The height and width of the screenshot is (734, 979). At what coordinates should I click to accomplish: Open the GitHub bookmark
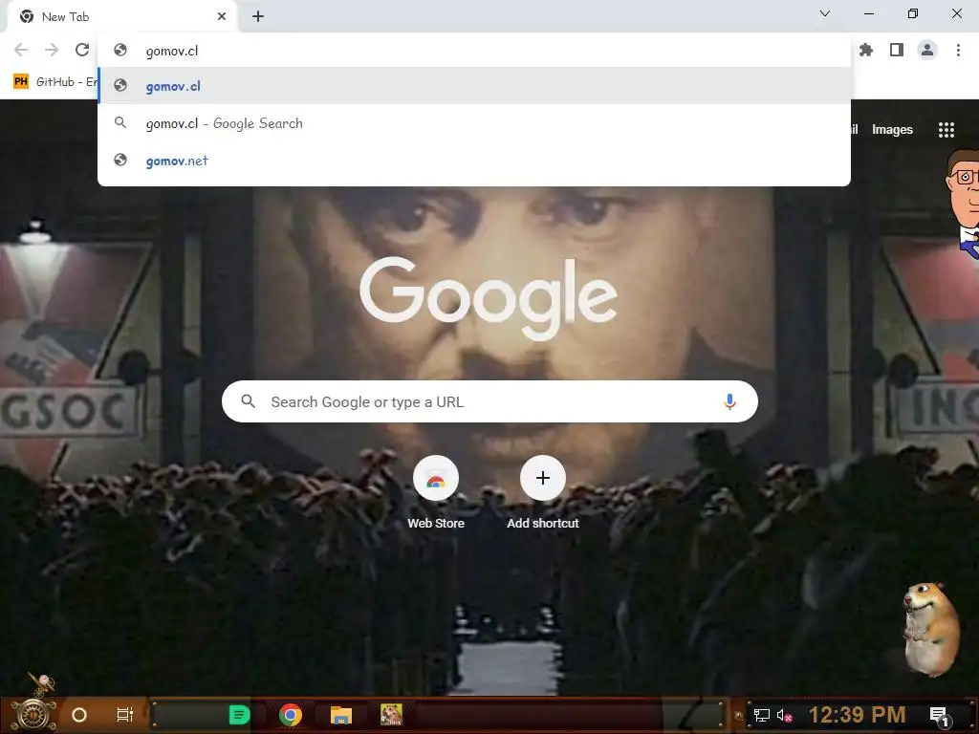coord(54,82)
